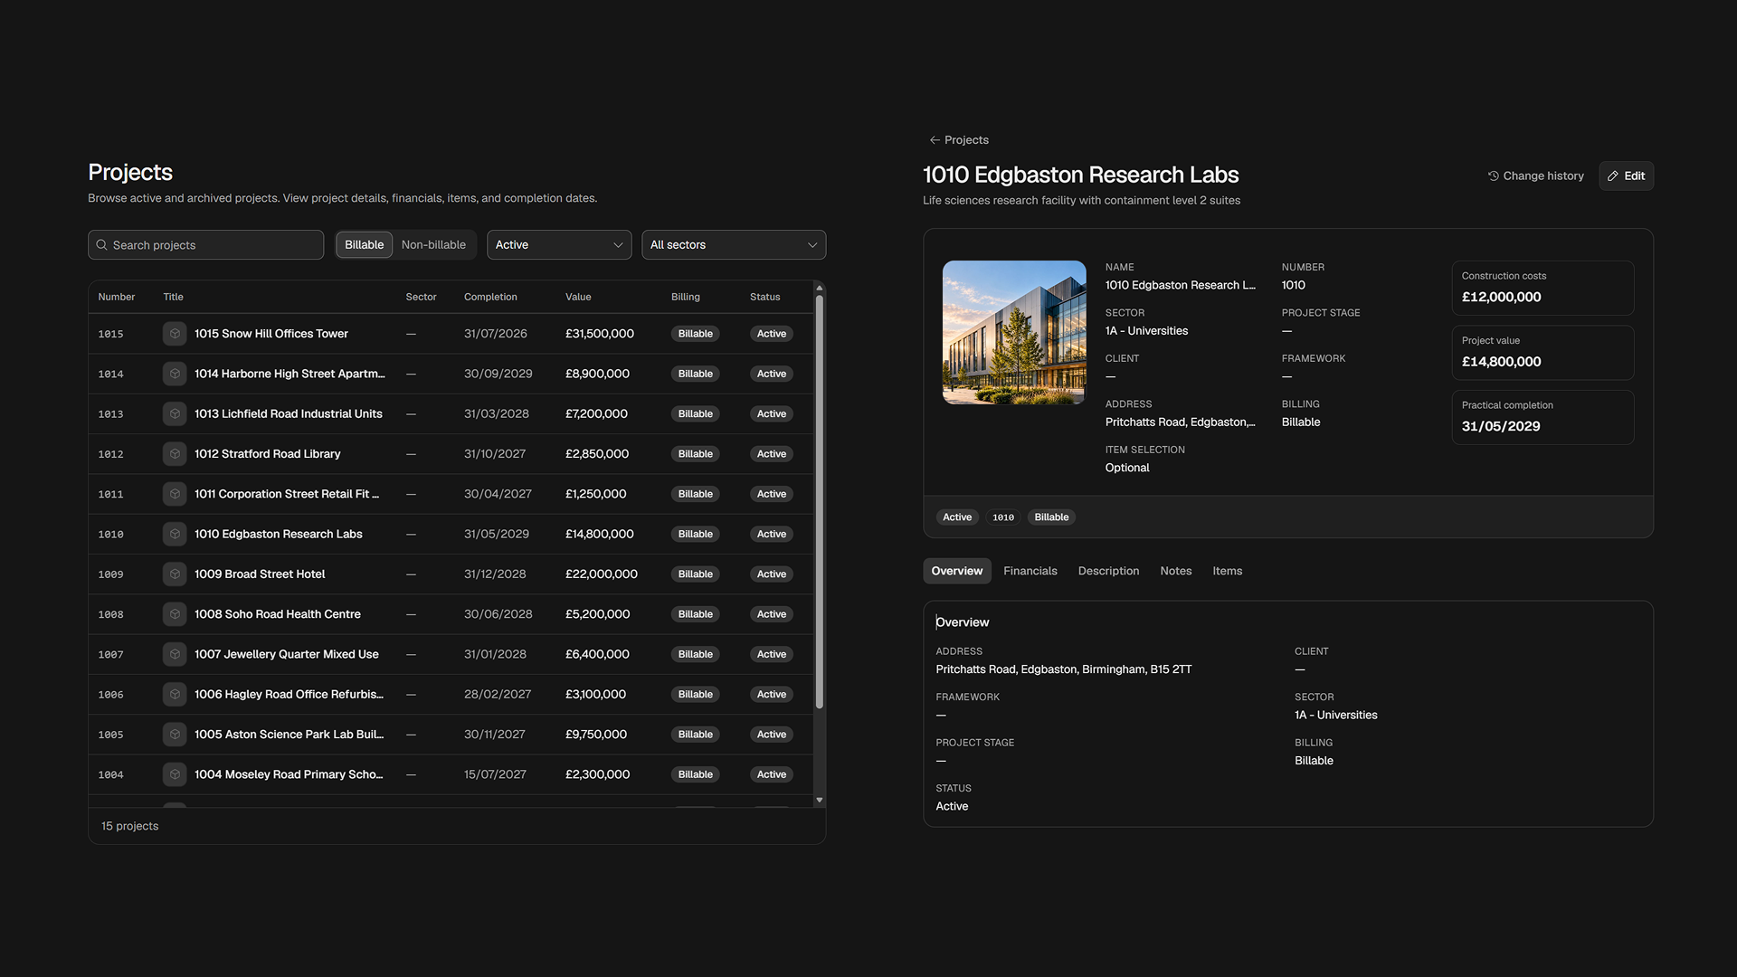Click the cube icon beside 1011 Corporation Street Retail
This screenshot has width=1737, height=977.
(175, 494)
